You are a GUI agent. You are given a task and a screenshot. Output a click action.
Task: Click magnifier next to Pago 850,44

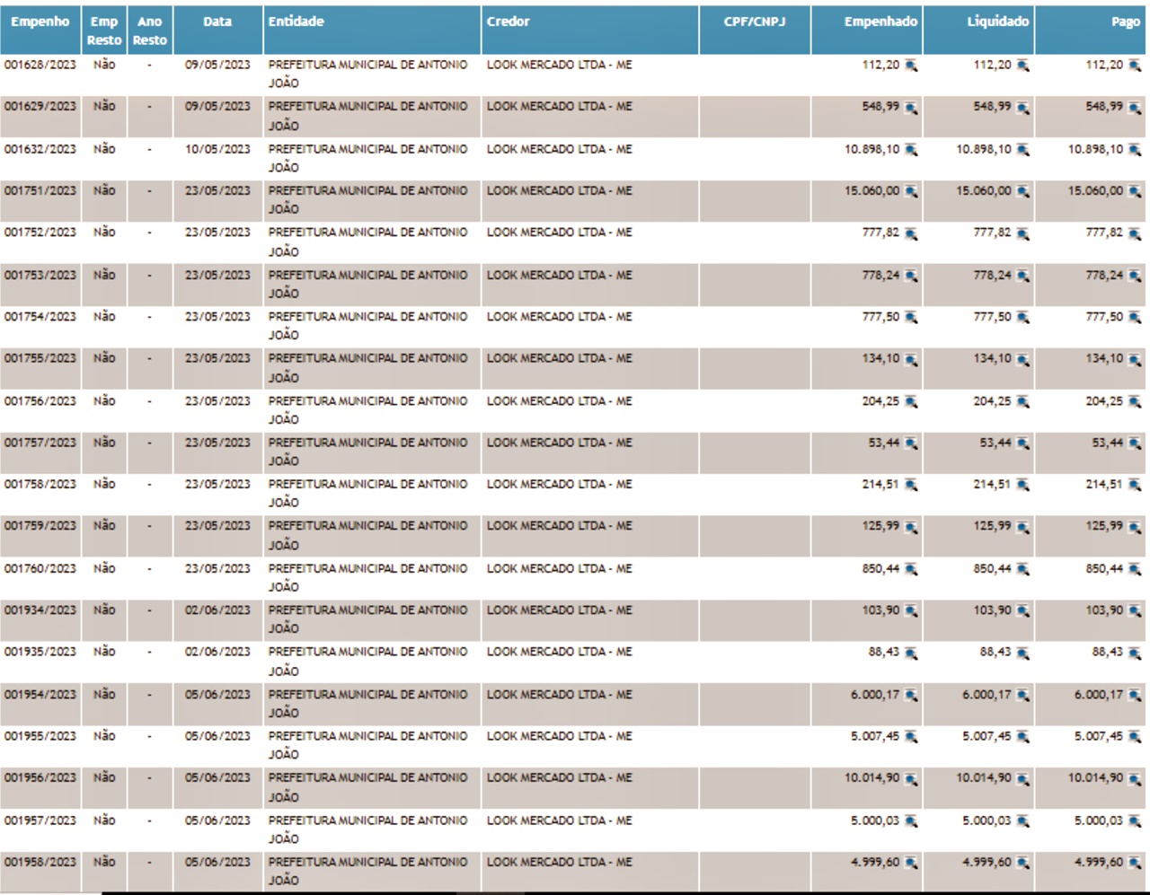pyautogui.click(x=1135, y=569)
